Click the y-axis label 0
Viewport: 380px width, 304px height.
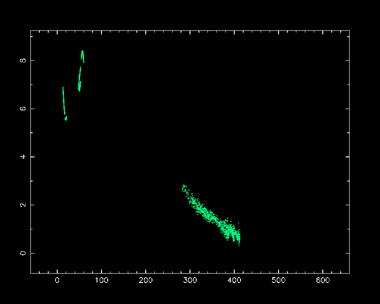[x=23, y=253]
